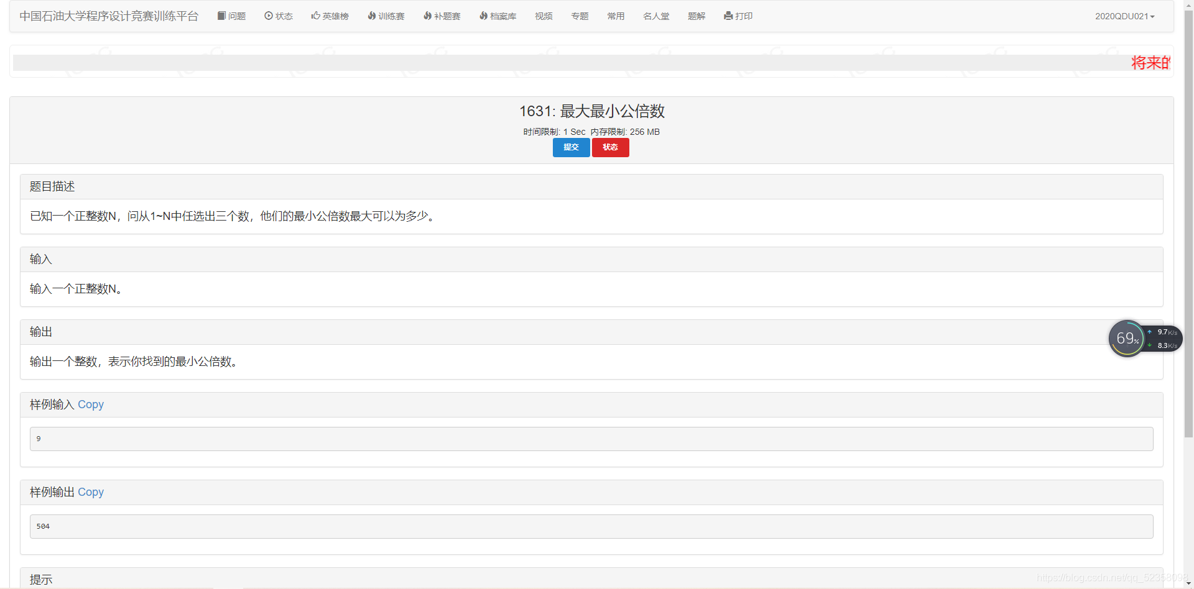This screenshot has height=589, width=1194.
Task: Open 补题赛 in the navigation bar
Action: (x=442, y=16)
